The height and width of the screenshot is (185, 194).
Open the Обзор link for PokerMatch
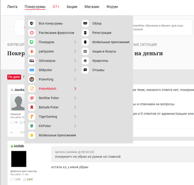pyautogui.click(x=97, y=23)
